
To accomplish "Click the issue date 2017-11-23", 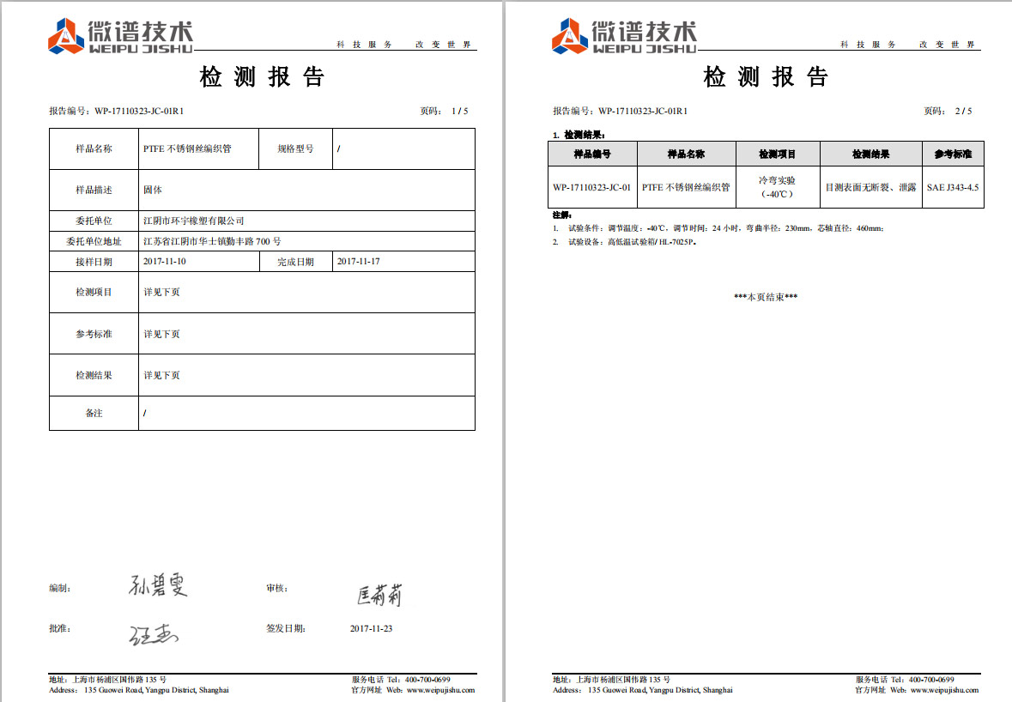I will [371, 629].
